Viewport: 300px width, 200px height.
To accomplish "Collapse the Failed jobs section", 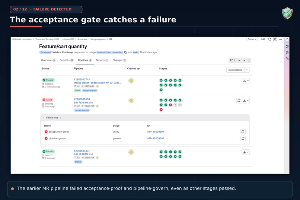I will (x=44, y=118).
